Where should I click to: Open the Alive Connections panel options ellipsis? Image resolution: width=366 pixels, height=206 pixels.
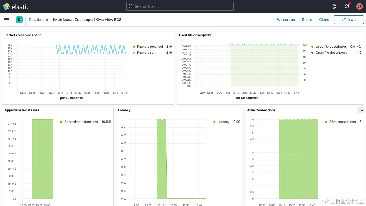coord(360,110)
